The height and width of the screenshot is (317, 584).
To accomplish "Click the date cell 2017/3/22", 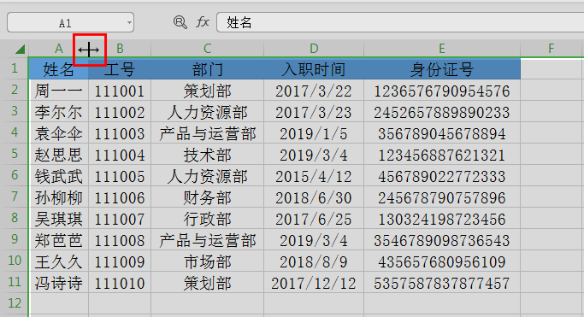I will click(x=314, y=91).
